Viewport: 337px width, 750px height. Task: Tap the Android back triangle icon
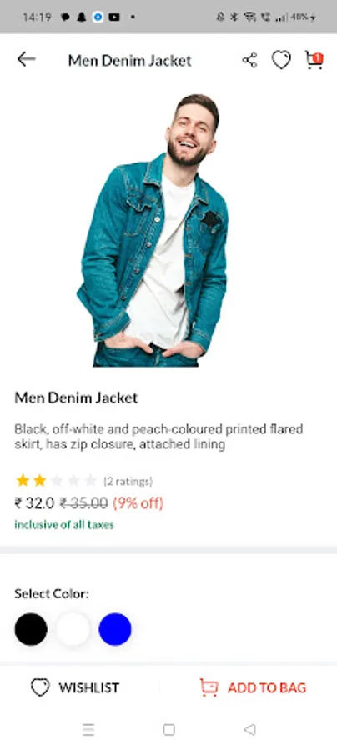click(x=249, y=729)
